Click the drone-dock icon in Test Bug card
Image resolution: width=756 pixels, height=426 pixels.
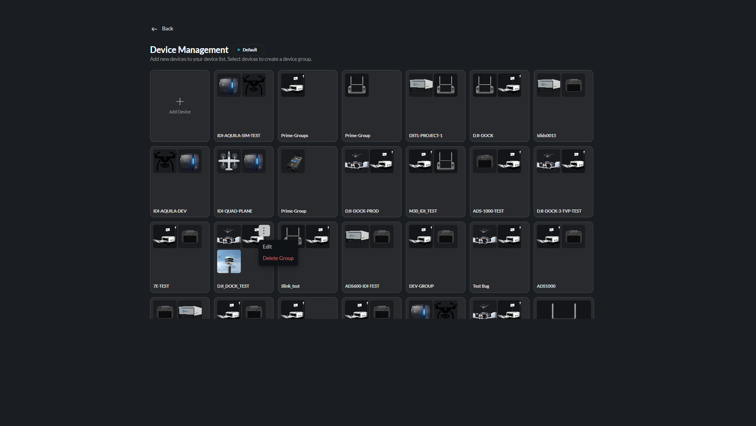485,236
